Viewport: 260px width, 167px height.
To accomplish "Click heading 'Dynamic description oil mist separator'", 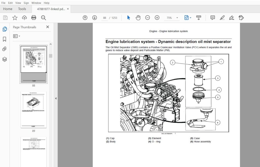I will click(x=194, y=42).
